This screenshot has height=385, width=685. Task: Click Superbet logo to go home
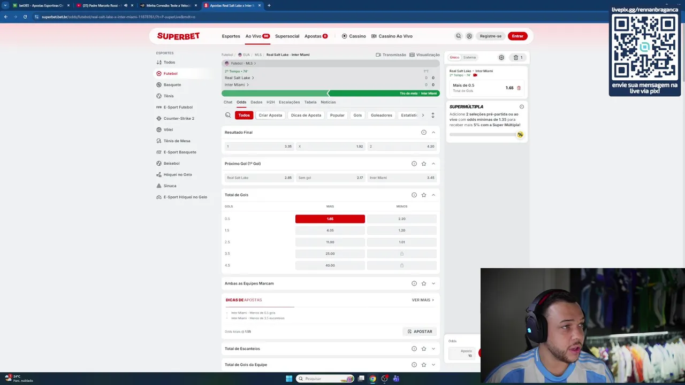pos(178,36)
